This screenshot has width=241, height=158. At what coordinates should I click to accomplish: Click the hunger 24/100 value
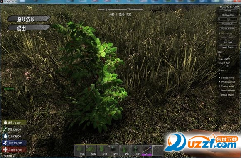pos(17,129)
